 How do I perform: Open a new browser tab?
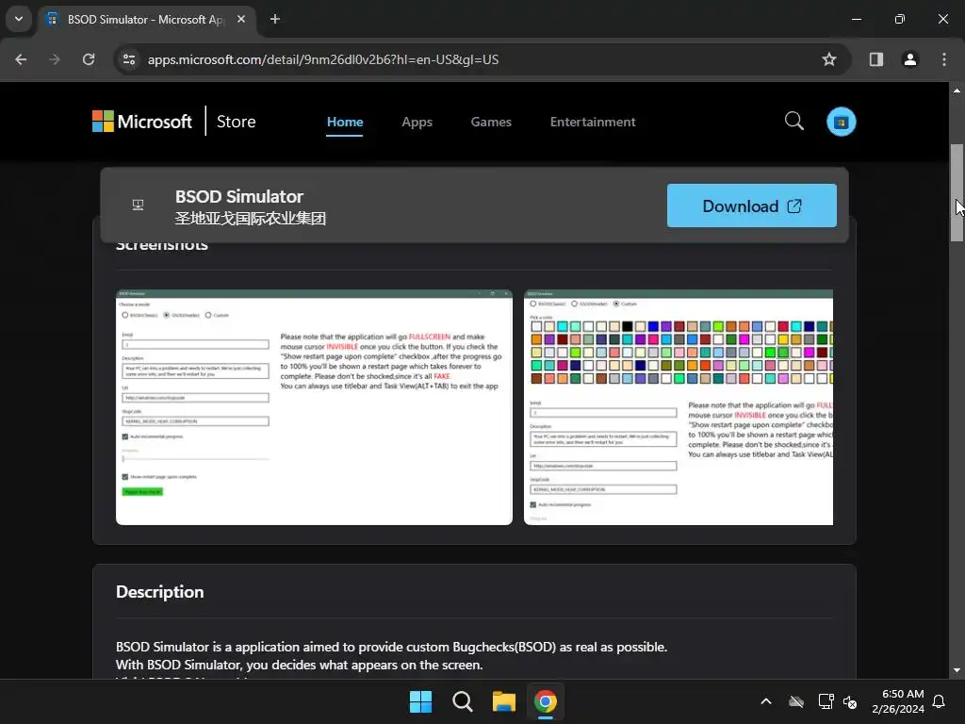point(275,19)
